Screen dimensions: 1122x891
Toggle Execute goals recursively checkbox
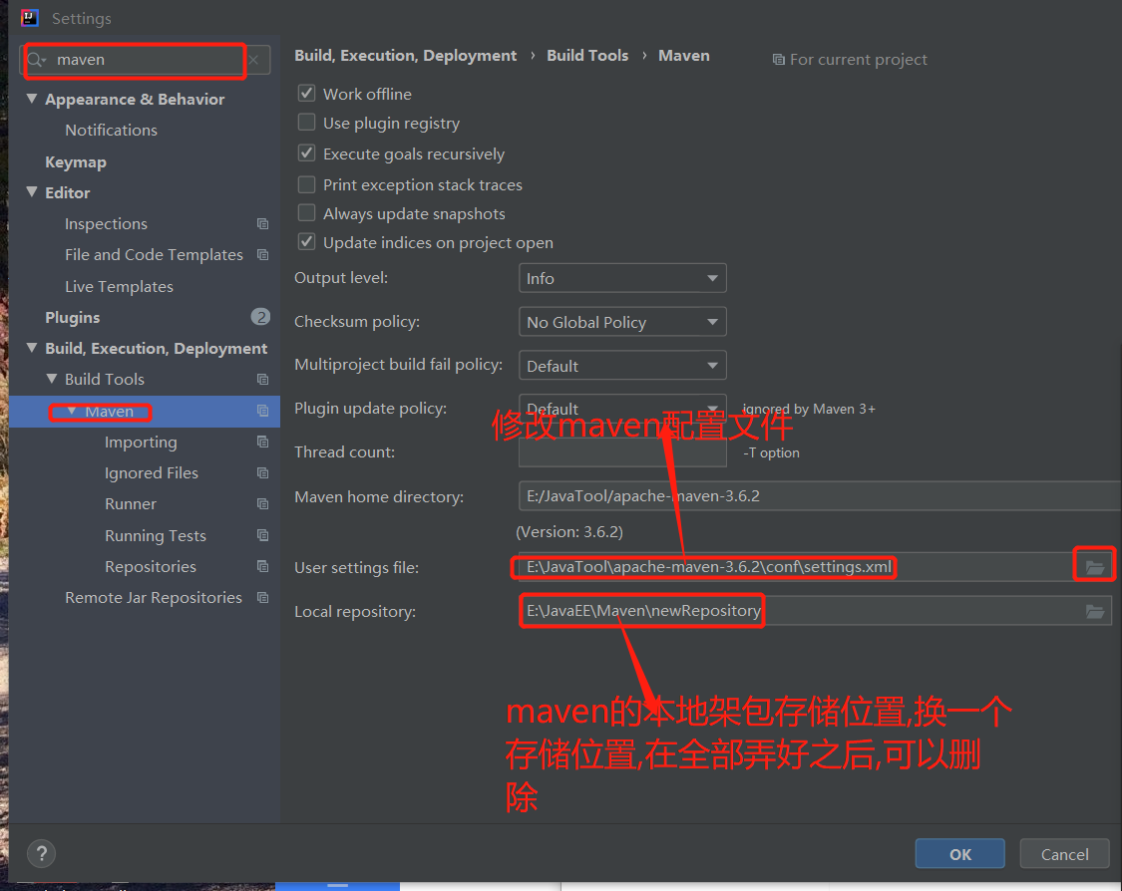(306, 153)
